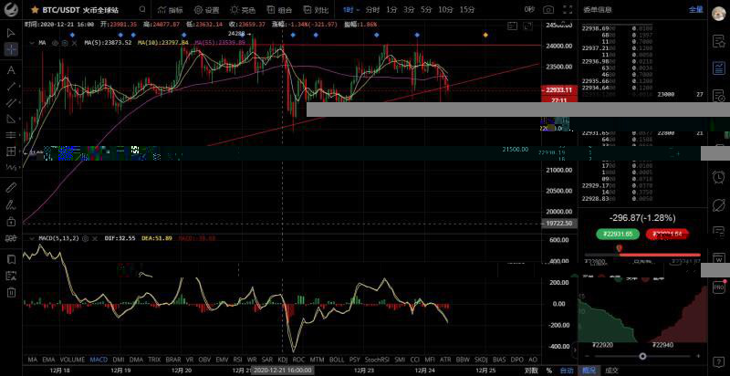Collapse the MACD indicator pane
Image resolution: width=730 pixels, height=376 pixels.
click(31, 239)
